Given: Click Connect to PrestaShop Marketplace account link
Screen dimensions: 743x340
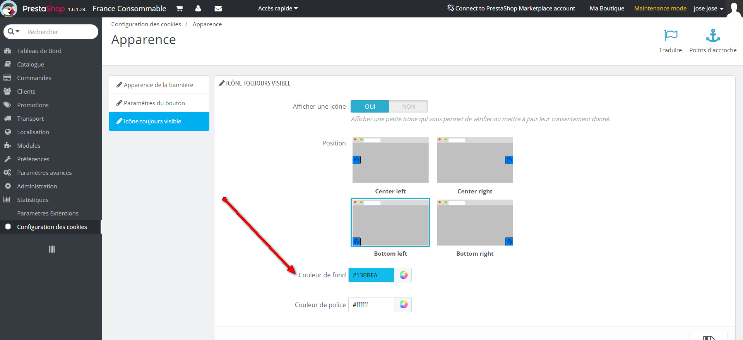Looking at the screenshot, I should pyautogui.click(x=515, y=9).
